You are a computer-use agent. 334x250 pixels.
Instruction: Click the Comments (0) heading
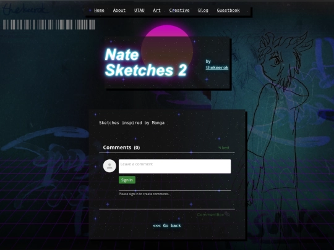[x=121, y=148]
